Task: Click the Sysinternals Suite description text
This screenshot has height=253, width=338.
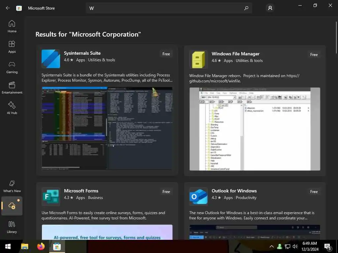Action: click(107, 78)
